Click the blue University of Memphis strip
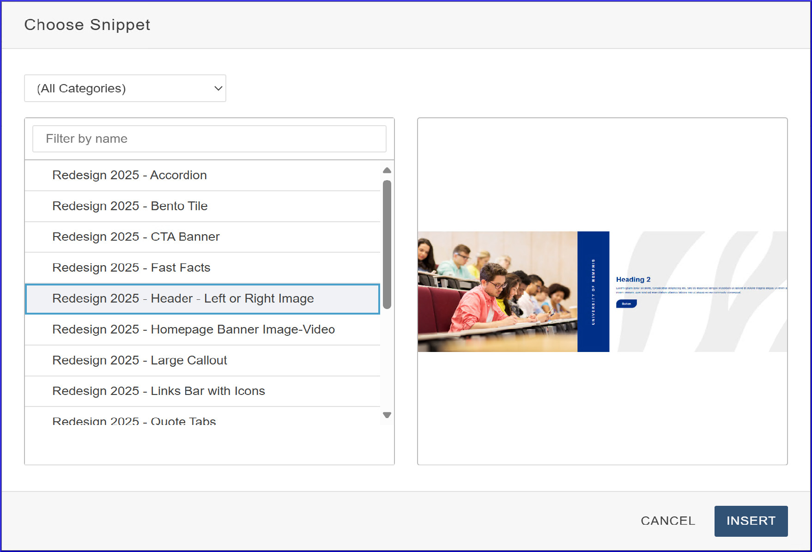The height and width of the screenshot is (552, 812). click(593, 291)
